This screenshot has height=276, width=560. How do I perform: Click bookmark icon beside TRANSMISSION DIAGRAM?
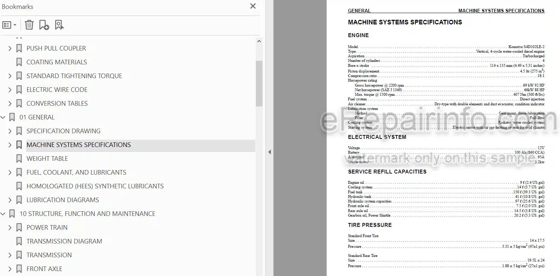[x=19, y=241]
